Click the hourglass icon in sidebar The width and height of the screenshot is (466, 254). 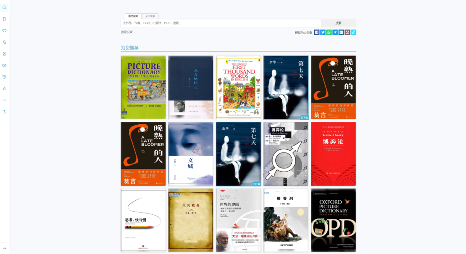tap(4, 54)
